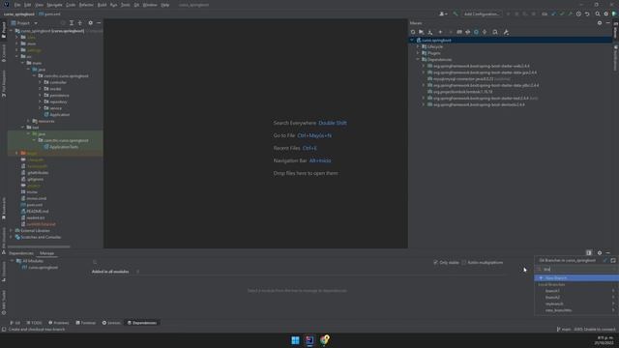Collapse All Modules in Dependencies panel

point(13,261)
